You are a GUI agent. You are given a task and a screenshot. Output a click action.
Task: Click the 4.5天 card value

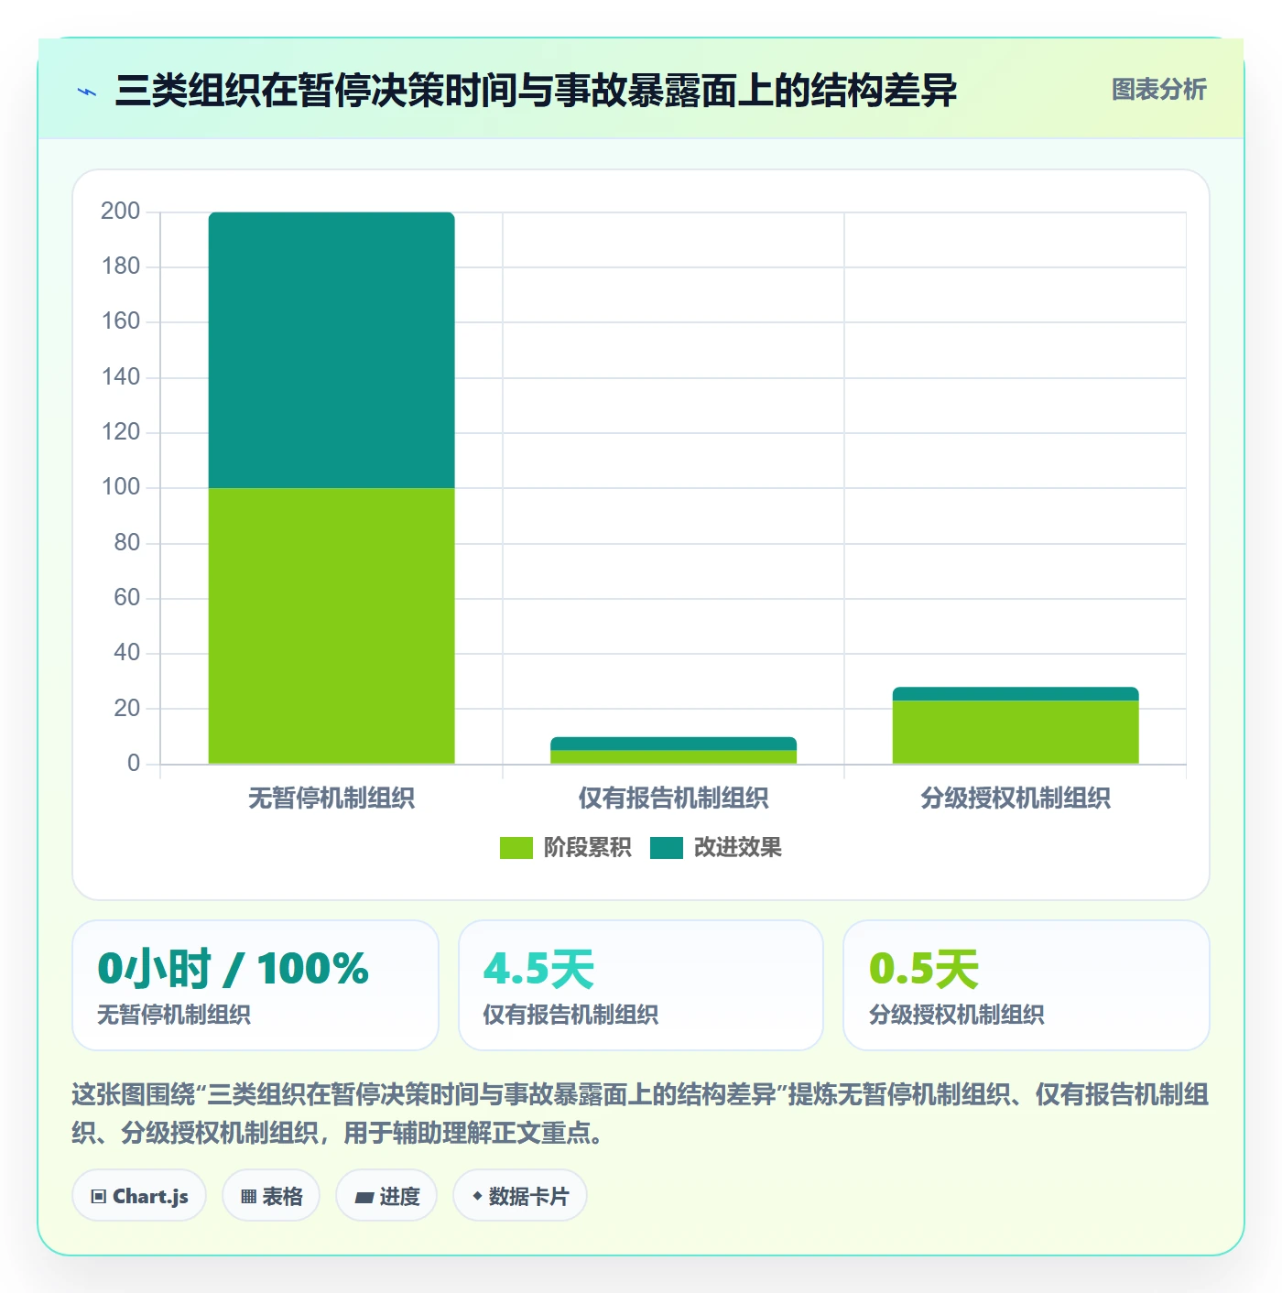click(538, 969)
